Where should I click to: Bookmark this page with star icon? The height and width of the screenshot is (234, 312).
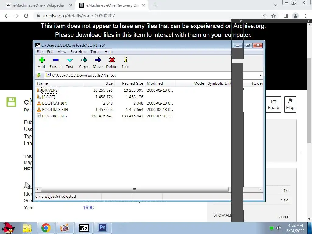274,16
